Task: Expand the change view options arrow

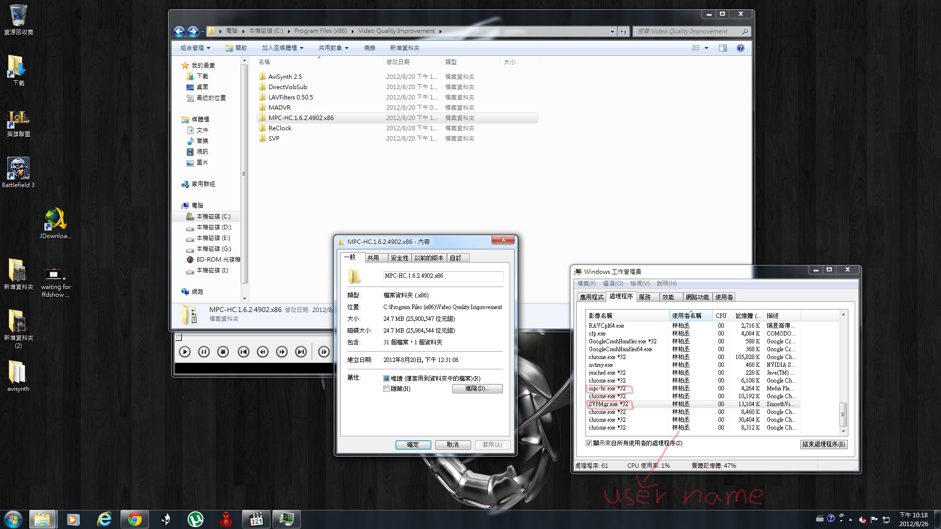Action: 706,48
